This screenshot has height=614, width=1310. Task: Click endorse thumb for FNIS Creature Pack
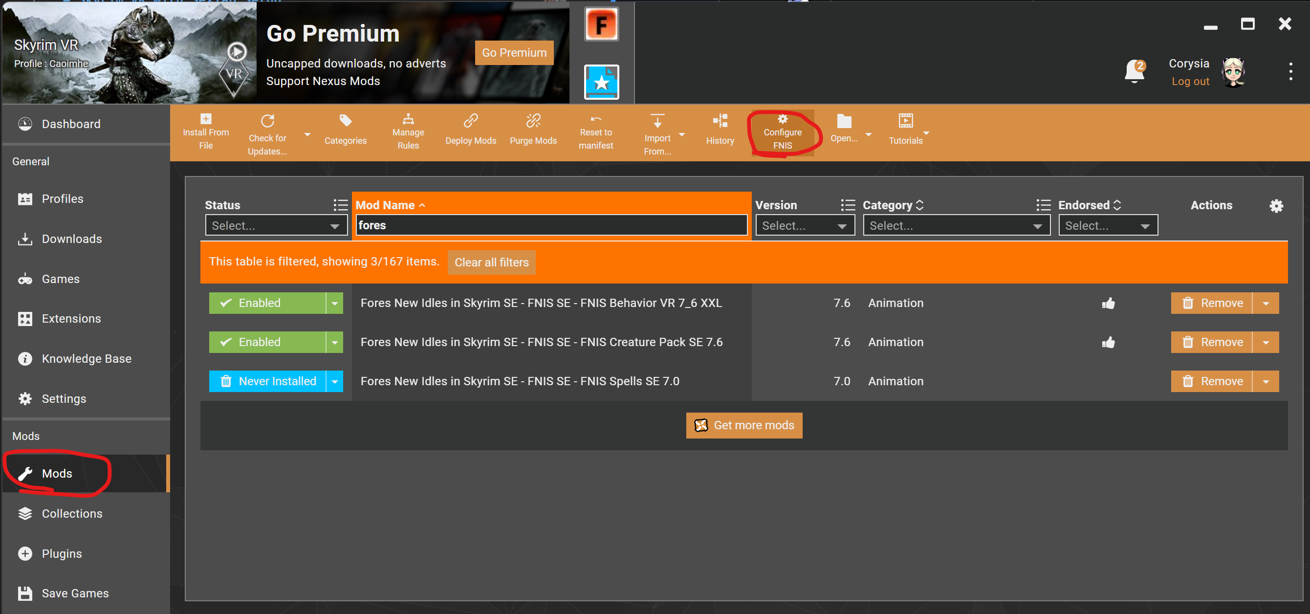click(1108, 342)
